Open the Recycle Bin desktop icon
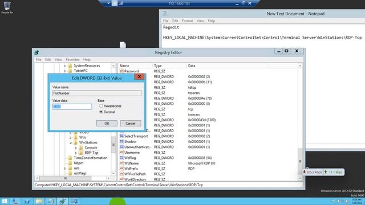Viewport: 365px width, 205px height. pos(7,7)
